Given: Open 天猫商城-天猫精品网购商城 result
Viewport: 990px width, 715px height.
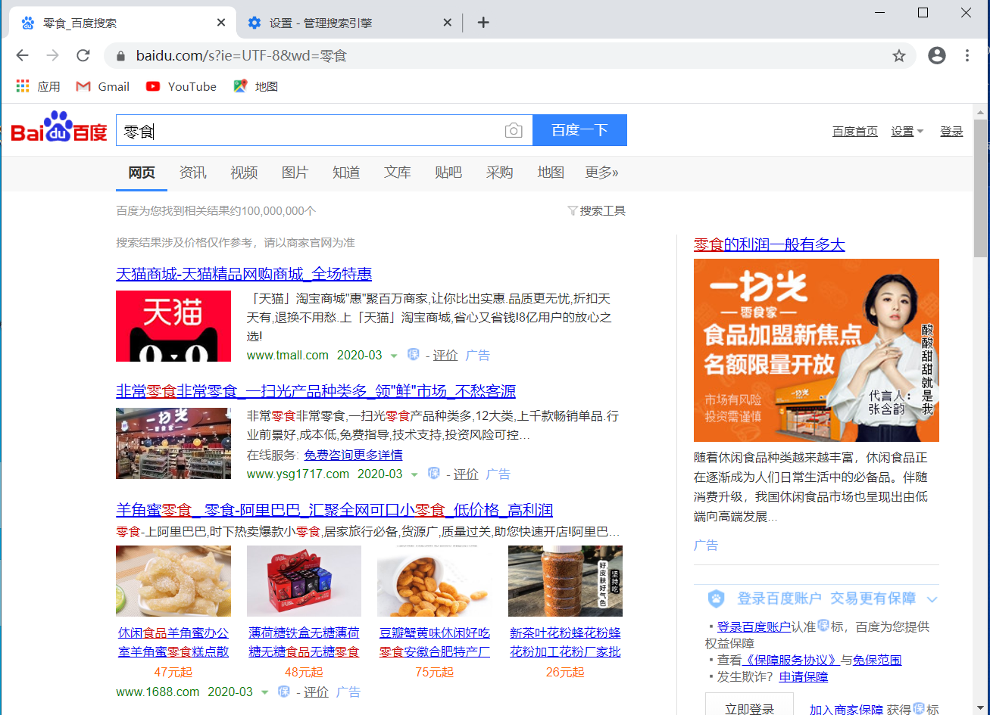Looking at the screenshot, I should tap(244, 273).
